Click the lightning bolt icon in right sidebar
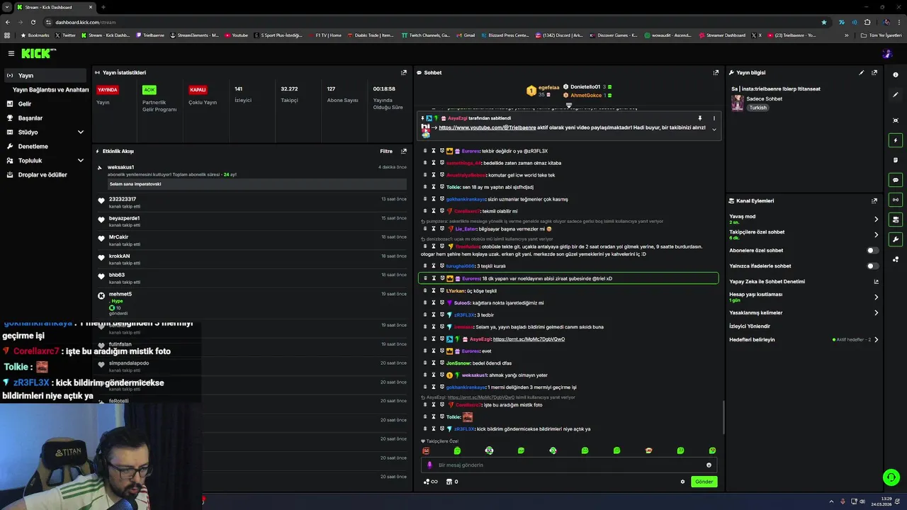This screenshot has height=510, width=907. point(896,140)
